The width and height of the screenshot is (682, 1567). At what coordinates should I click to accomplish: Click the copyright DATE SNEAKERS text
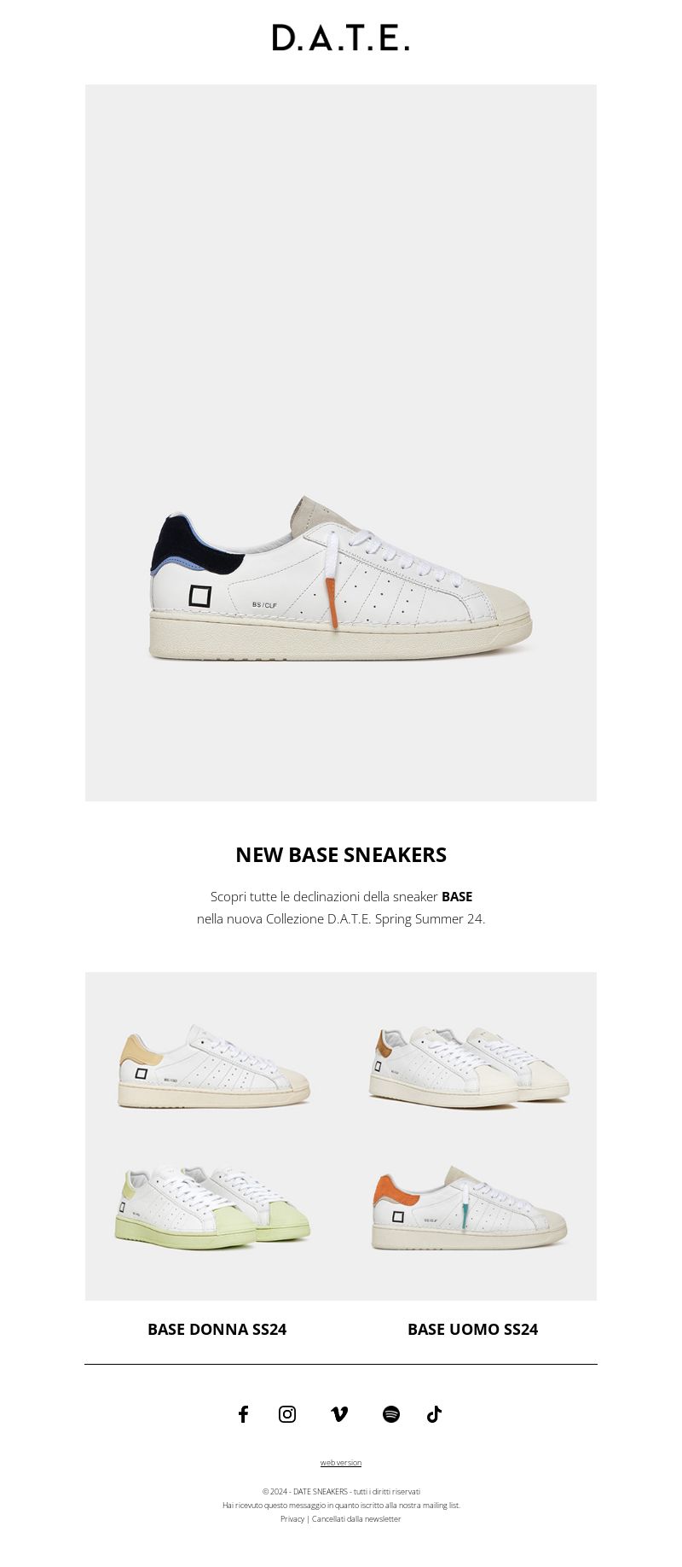(341, 1491)
